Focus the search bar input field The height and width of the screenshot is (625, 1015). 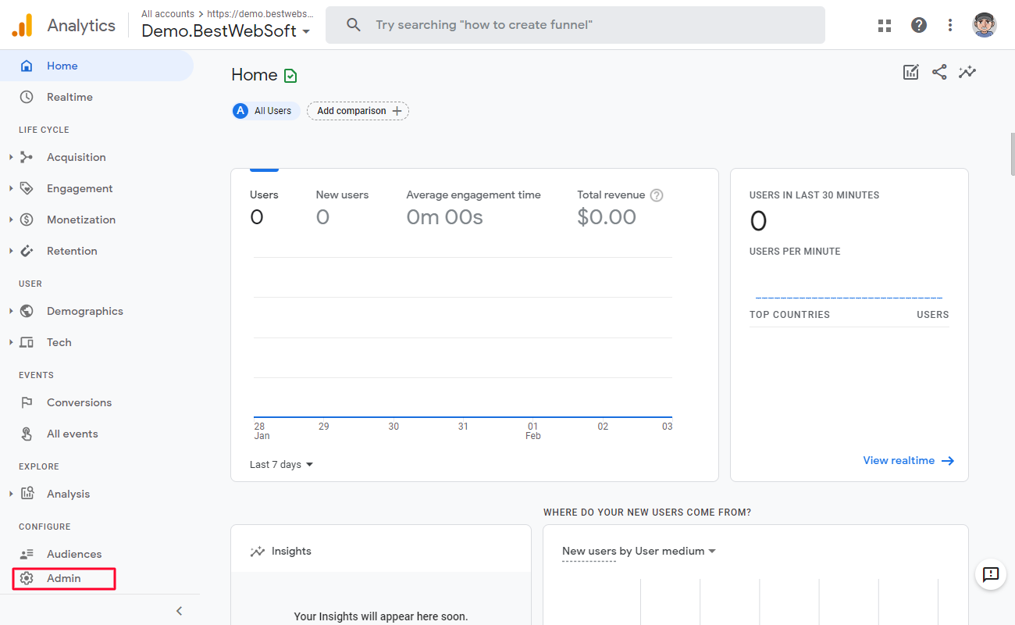(x=575, y=25)
